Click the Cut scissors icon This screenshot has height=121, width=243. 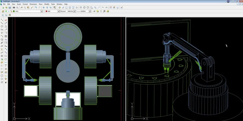tap(22, 7)
